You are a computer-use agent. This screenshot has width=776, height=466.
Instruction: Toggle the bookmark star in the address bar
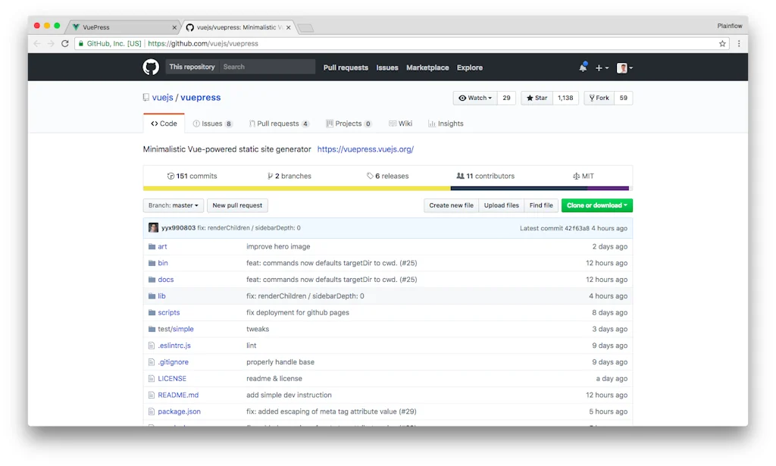click(722, 43)
